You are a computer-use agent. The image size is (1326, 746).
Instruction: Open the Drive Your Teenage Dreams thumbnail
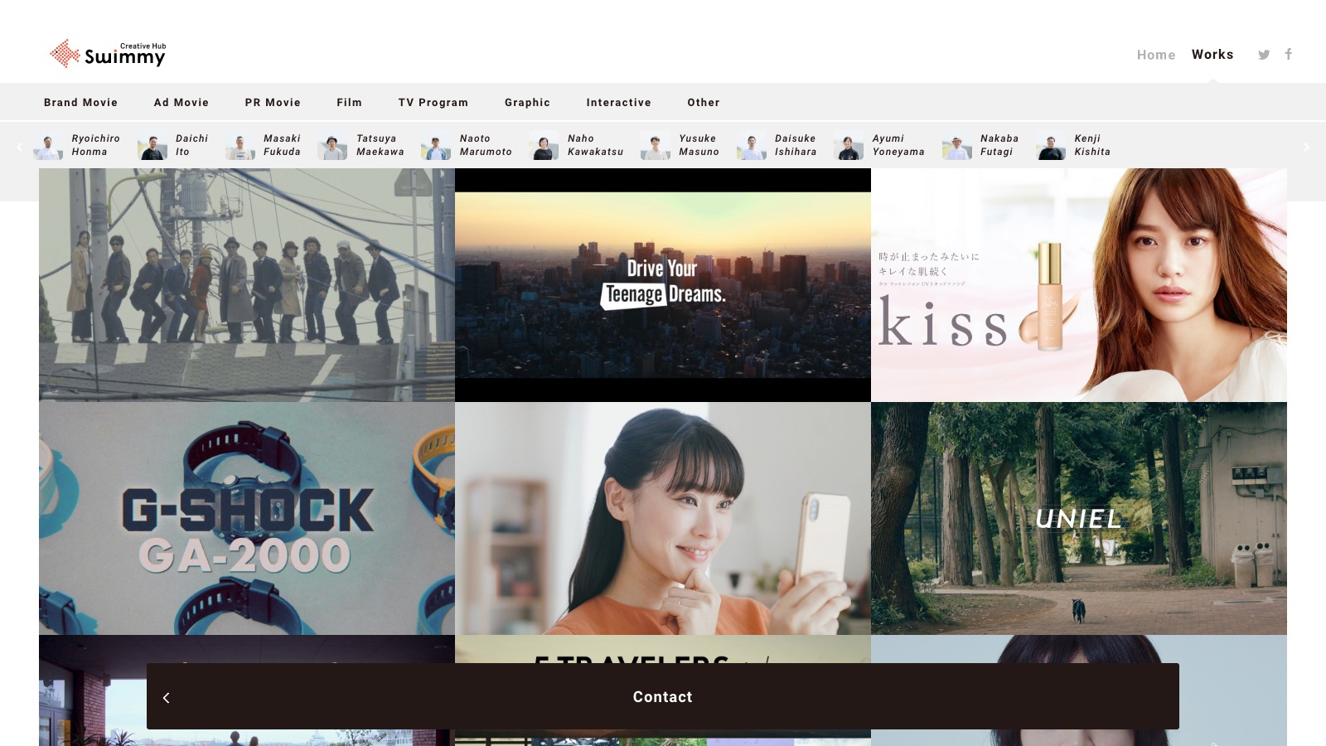click(663, 285)
